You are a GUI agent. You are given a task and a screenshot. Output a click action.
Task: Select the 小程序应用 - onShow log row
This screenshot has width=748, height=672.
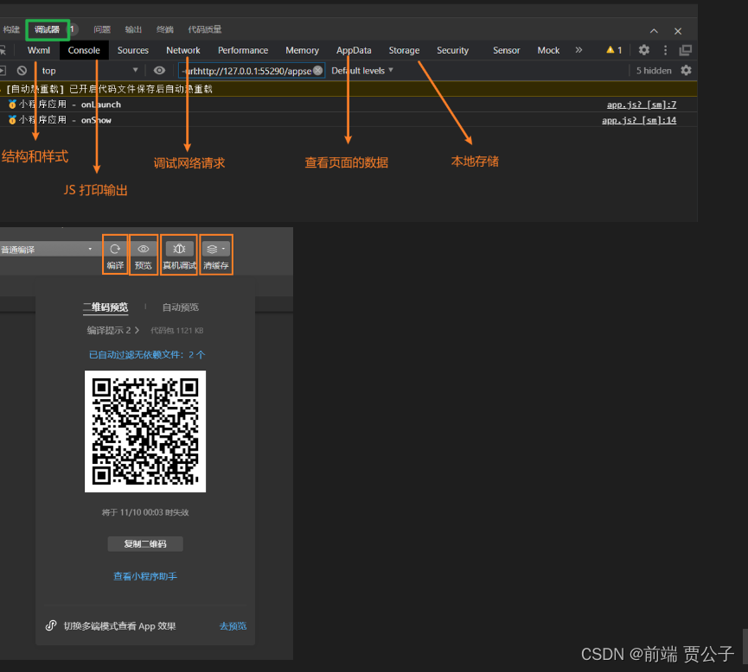coord(348,120)
